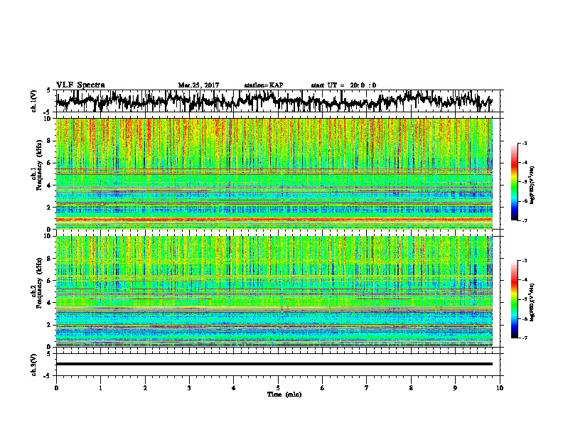Viewport: 563px width, 435px height.
Task: Click the "-3" tick on the ch.2 colorbar
Action: [x=525, y=261]
